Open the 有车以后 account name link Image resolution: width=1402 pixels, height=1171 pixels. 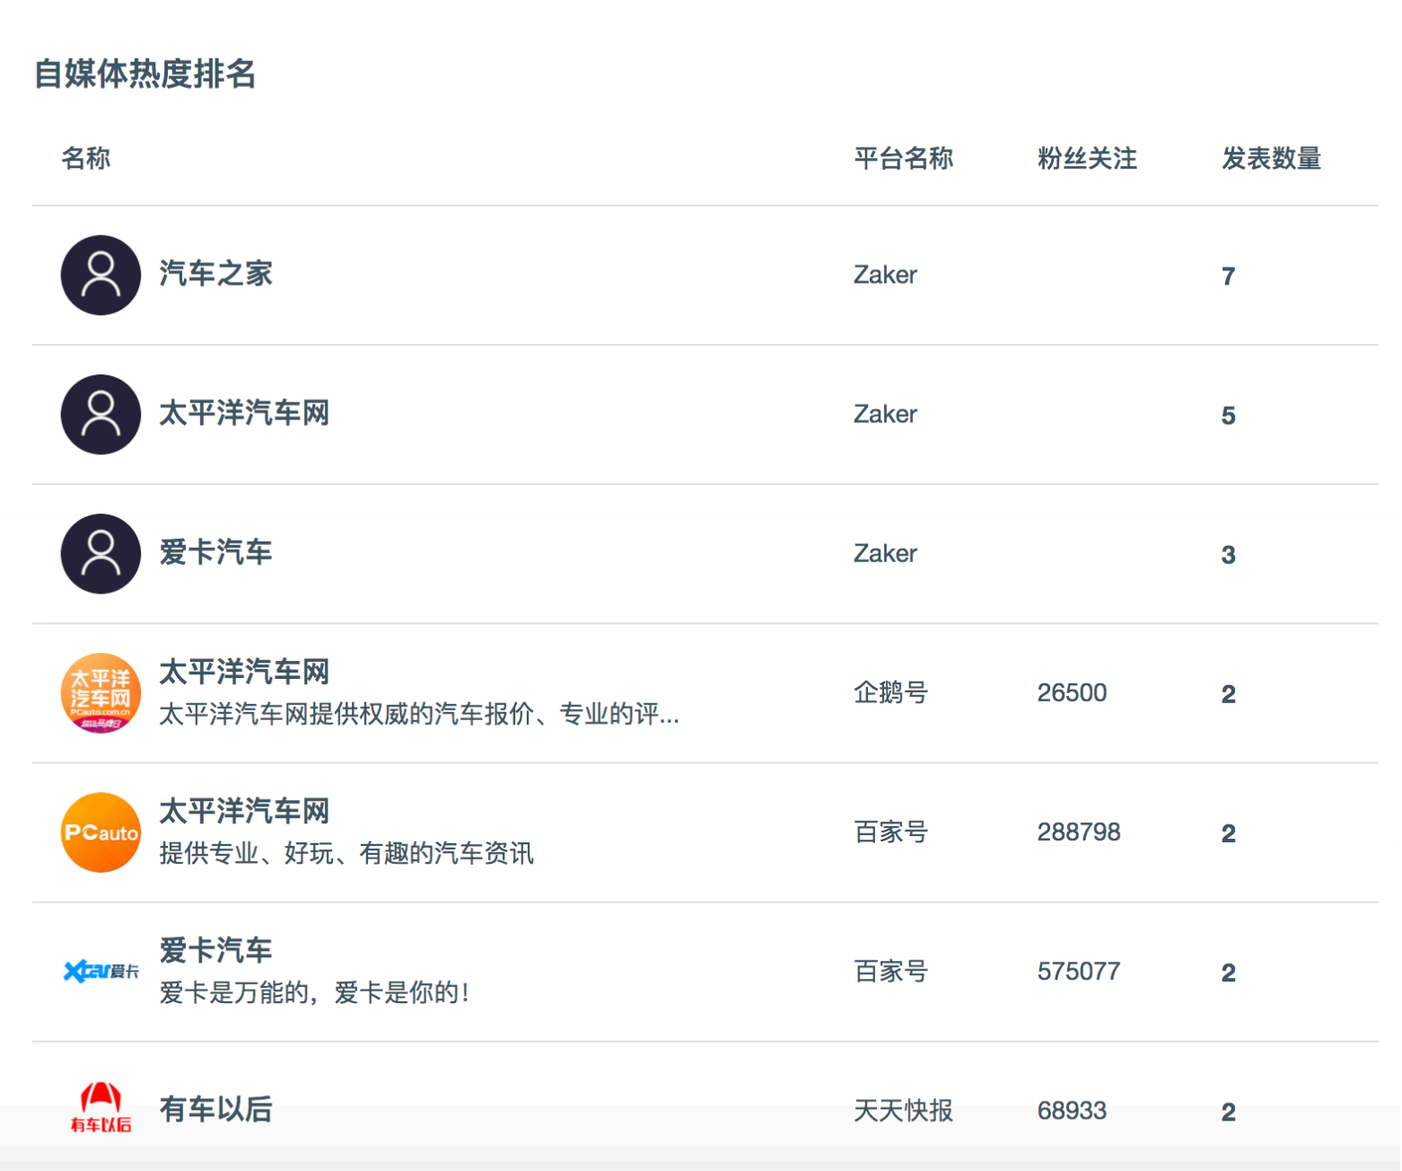(x=215, y=1110)
